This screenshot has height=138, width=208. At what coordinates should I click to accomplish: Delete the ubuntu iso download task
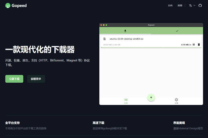(x=199, y=45)
